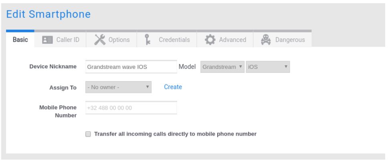Enable transfer all incoming calls checkbox
The height and width of the screenshot is (162, 388).
(x=88, y=134)
